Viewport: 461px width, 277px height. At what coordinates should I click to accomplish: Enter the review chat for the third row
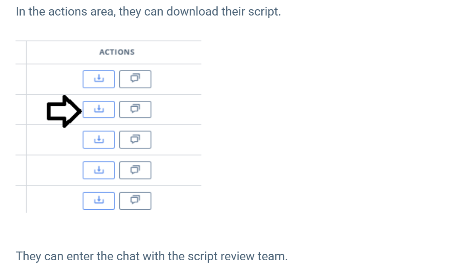pos(135,140)
